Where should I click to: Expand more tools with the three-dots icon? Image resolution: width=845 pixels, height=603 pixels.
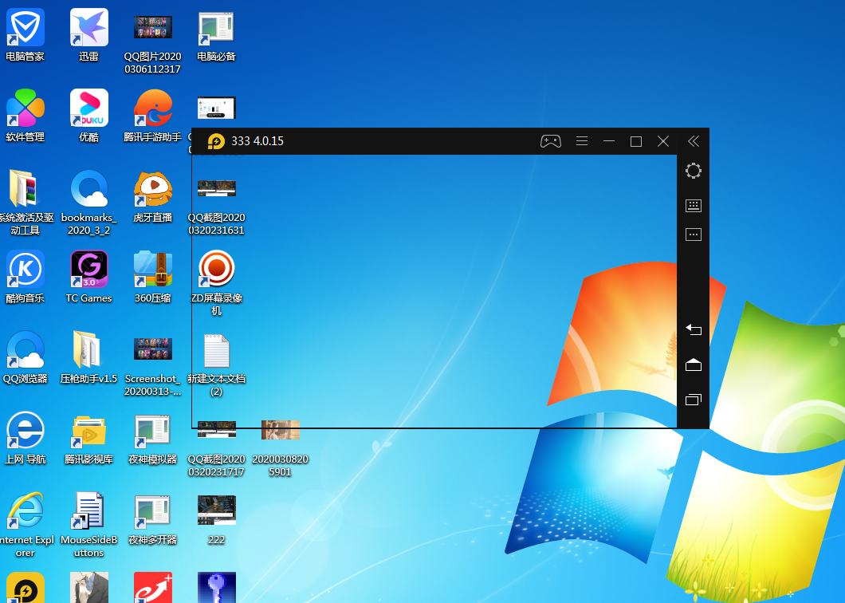click(x=693, y=235)
